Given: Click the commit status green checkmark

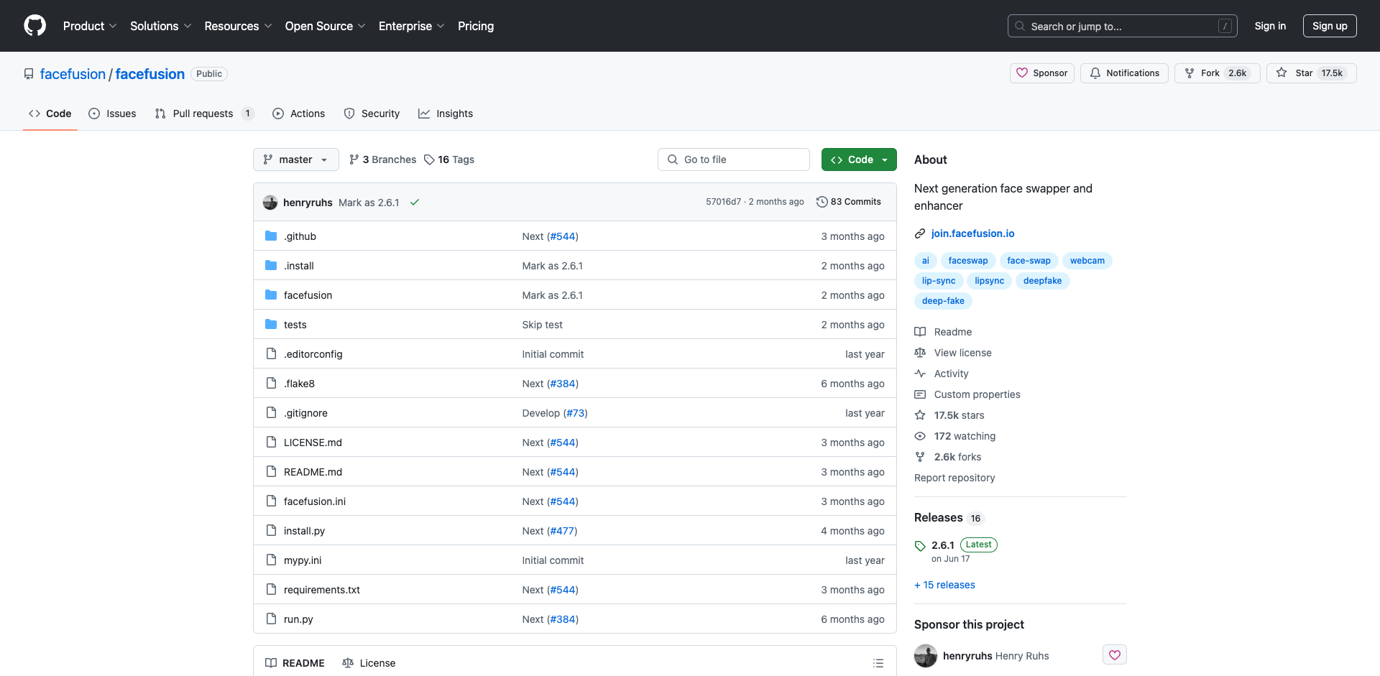Looking at the screenshot, I should [415, 203].
